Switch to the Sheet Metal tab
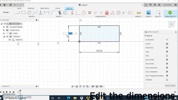Screen dimensions: 178x100 click(x=45, y=8)
